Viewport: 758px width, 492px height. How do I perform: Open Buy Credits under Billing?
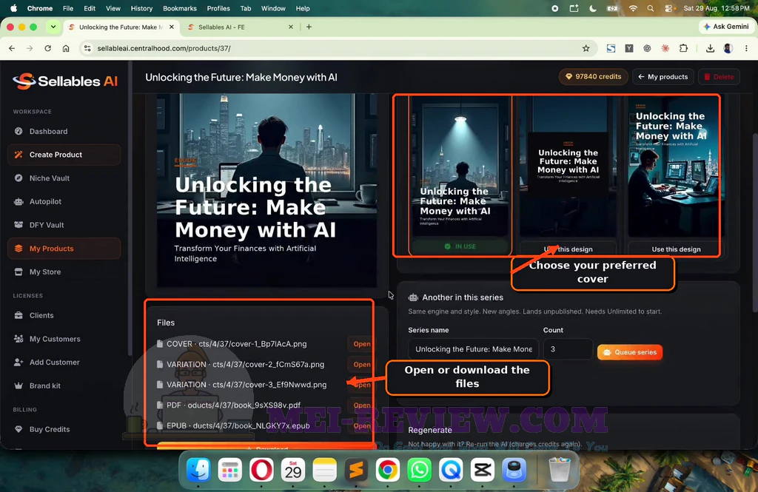50,430
